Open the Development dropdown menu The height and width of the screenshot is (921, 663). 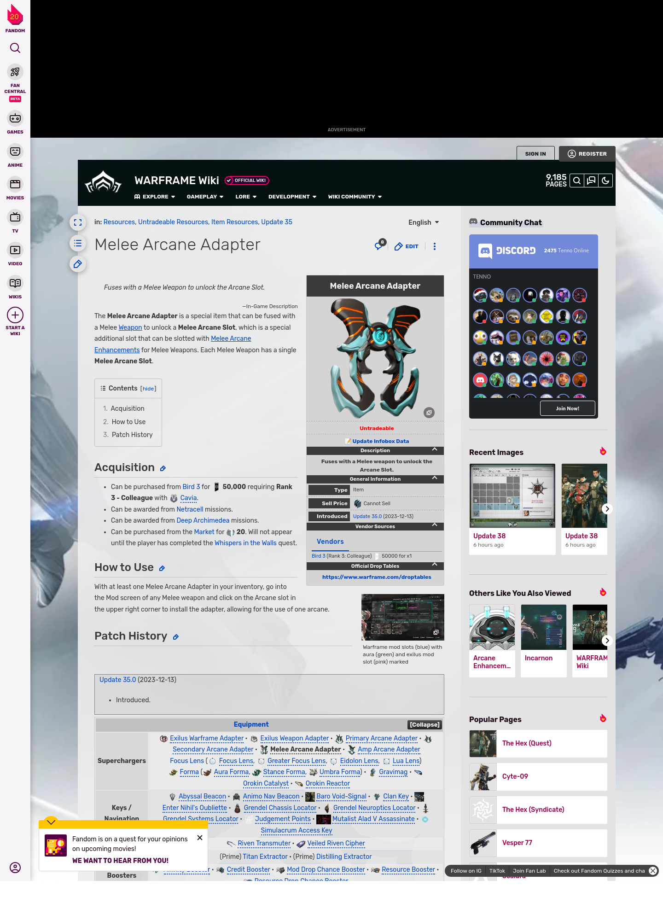coord(292,197)
